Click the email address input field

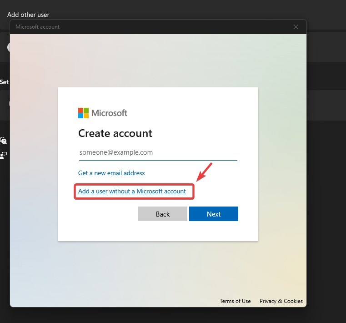[x=158, y=152]
